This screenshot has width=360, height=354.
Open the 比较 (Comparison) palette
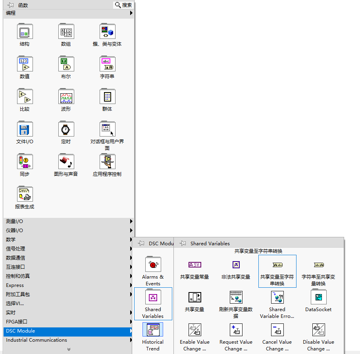tap(25, 97)
